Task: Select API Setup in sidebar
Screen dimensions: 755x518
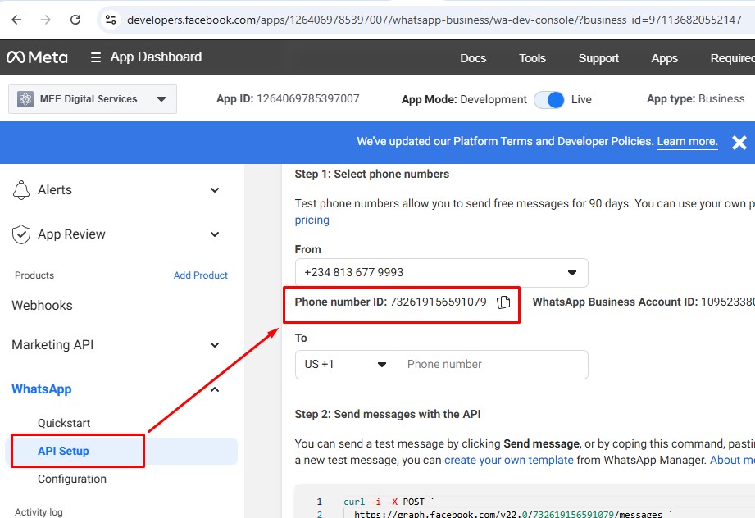Action: click(x=121, y=451)
